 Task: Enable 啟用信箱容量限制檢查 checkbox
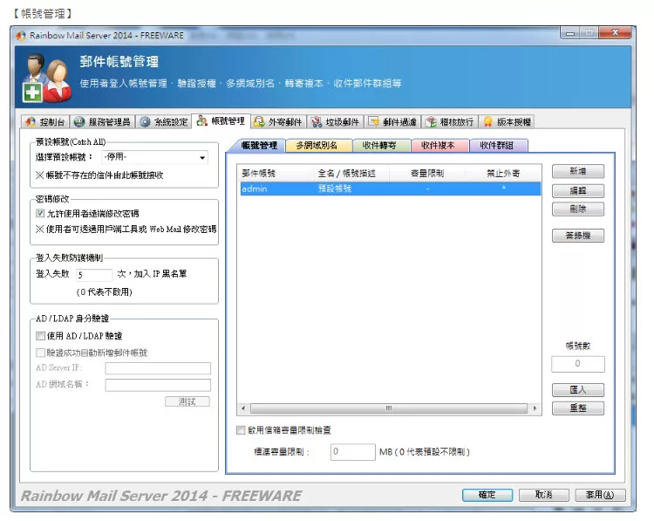242,430
